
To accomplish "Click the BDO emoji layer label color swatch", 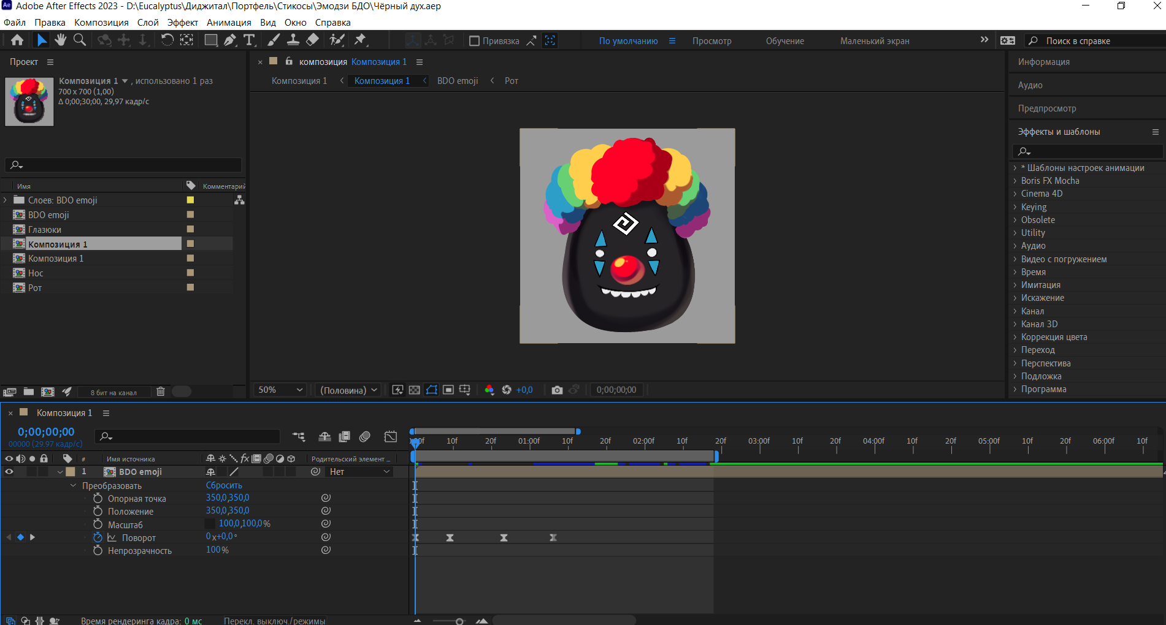I will [71, 472].
